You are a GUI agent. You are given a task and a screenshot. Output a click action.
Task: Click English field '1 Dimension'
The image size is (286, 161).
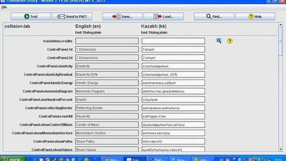pyautogui.click(x=107, y=49)
